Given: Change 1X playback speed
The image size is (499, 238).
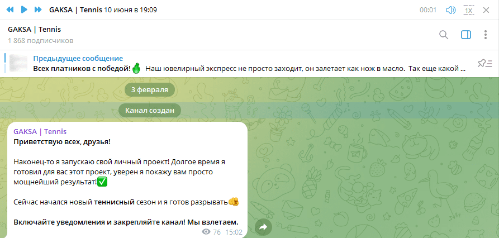Looking at the screenshot, I should point(469,10).
